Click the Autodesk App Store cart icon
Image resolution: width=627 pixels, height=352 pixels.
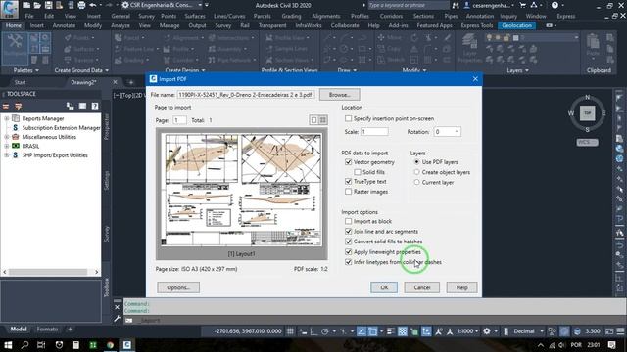click(x=522, y=5)
